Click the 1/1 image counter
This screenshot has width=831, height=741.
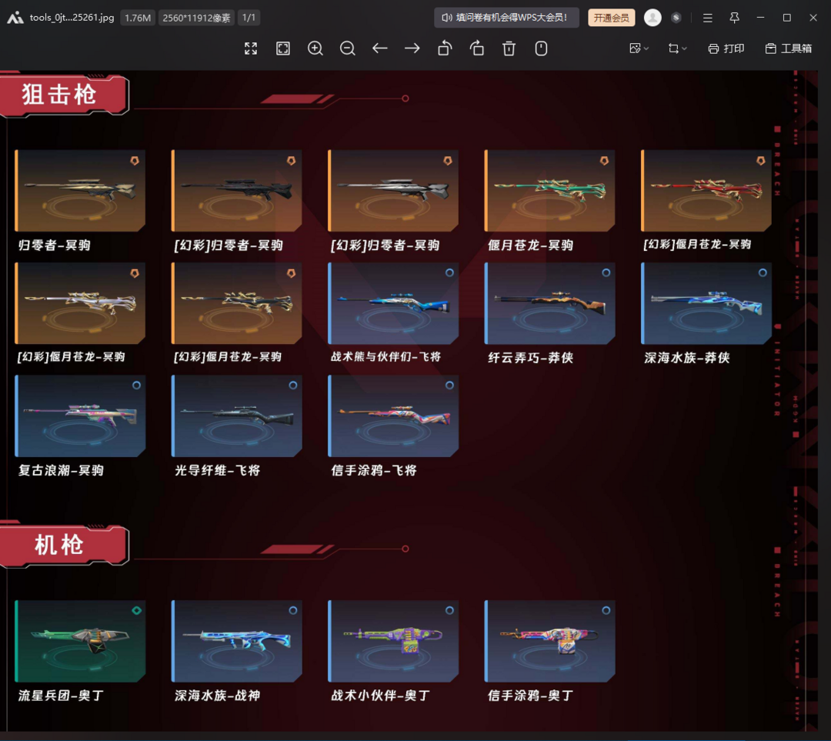point(249,18)
